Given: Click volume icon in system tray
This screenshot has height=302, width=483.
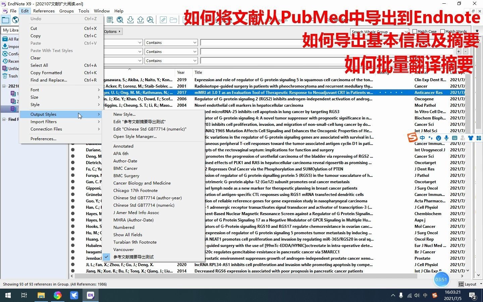Looking at the screenshot, I should [x=417, y=296].
